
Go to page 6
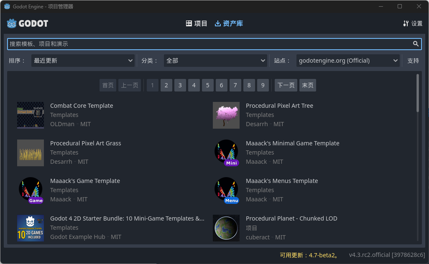pyautogui.click(x=221, y=85)
